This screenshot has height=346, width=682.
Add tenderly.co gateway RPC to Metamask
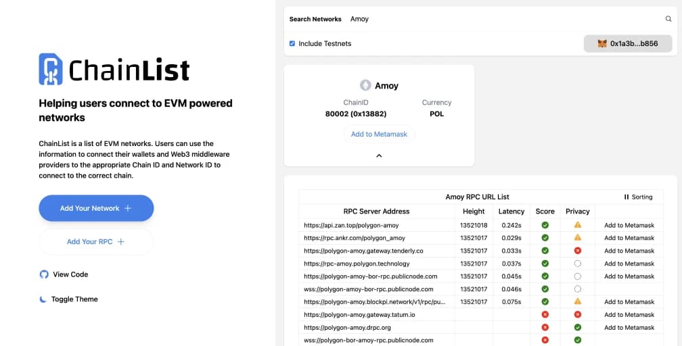pos(629,251)
